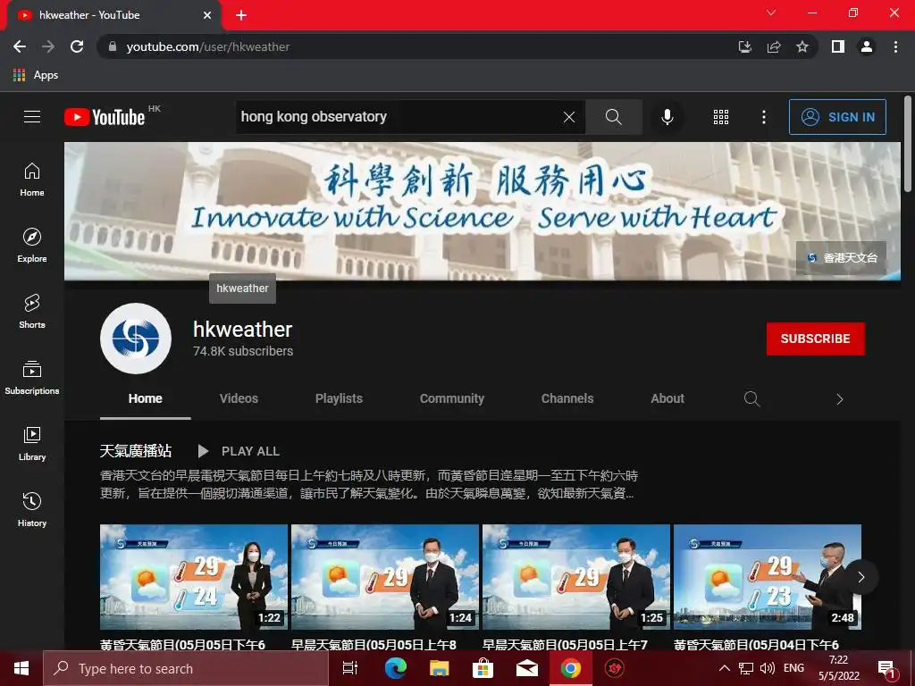
Task: Click the 香港天文台 banner link
Action: [x=842, y=258]
